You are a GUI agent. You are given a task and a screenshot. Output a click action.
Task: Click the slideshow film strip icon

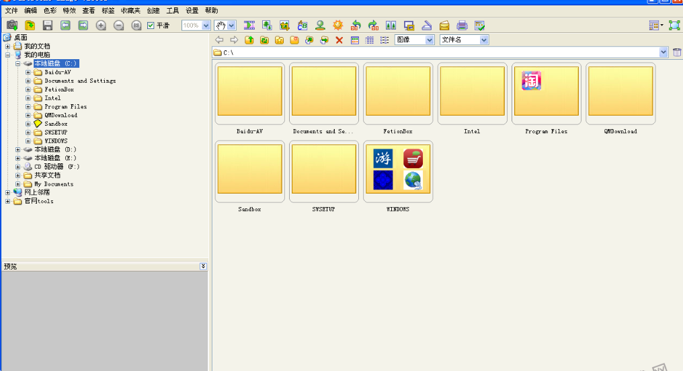[x=249, y=26]
